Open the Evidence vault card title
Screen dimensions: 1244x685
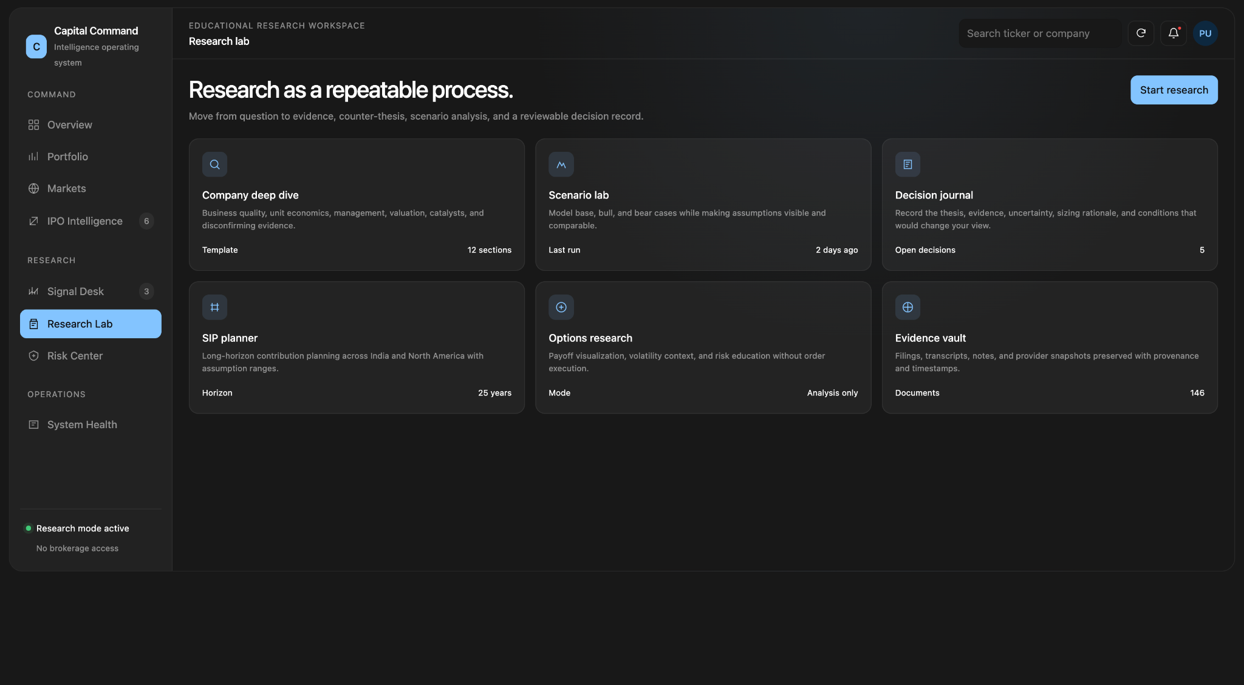tap(930, 338)
